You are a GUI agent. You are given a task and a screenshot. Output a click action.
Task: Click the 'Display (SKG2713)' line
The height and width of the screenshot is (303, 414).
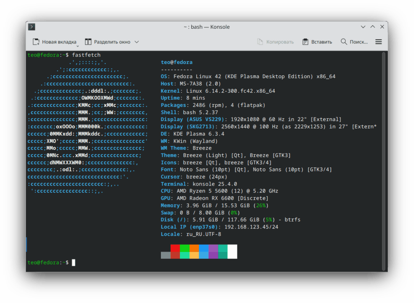(268, 126)
